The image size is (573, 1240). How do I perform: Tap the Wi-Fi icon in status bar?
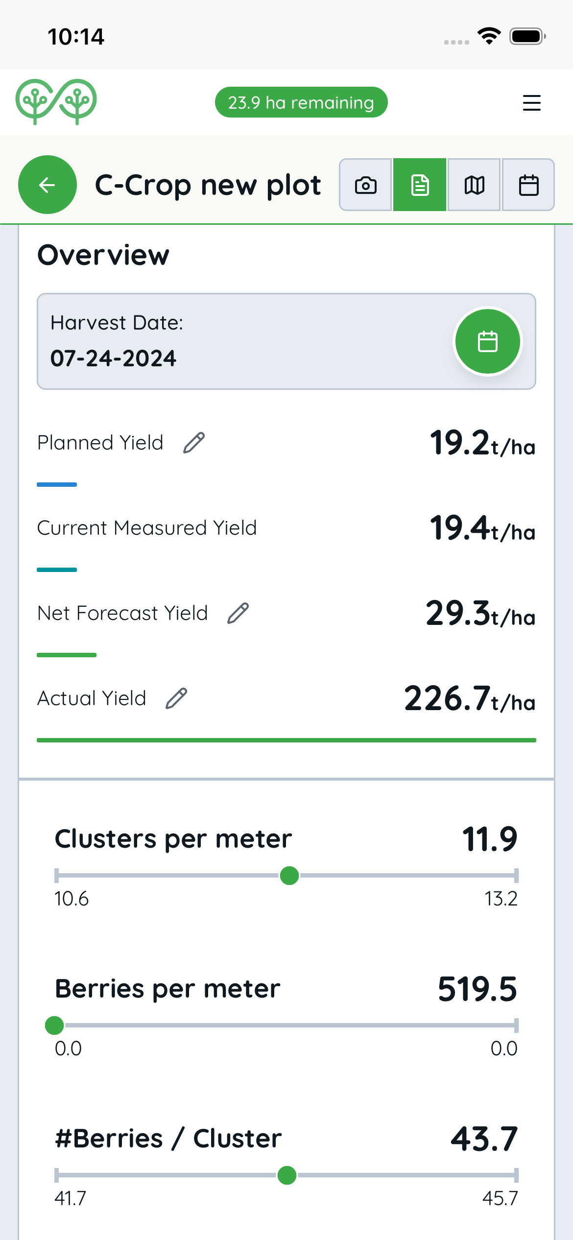(x=489, y=36)
